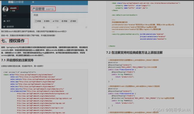The width and height of the screenshot is (194, 114).
Task: Open the 基础数据 sidebar menu
Action: [x=16, y=27]
